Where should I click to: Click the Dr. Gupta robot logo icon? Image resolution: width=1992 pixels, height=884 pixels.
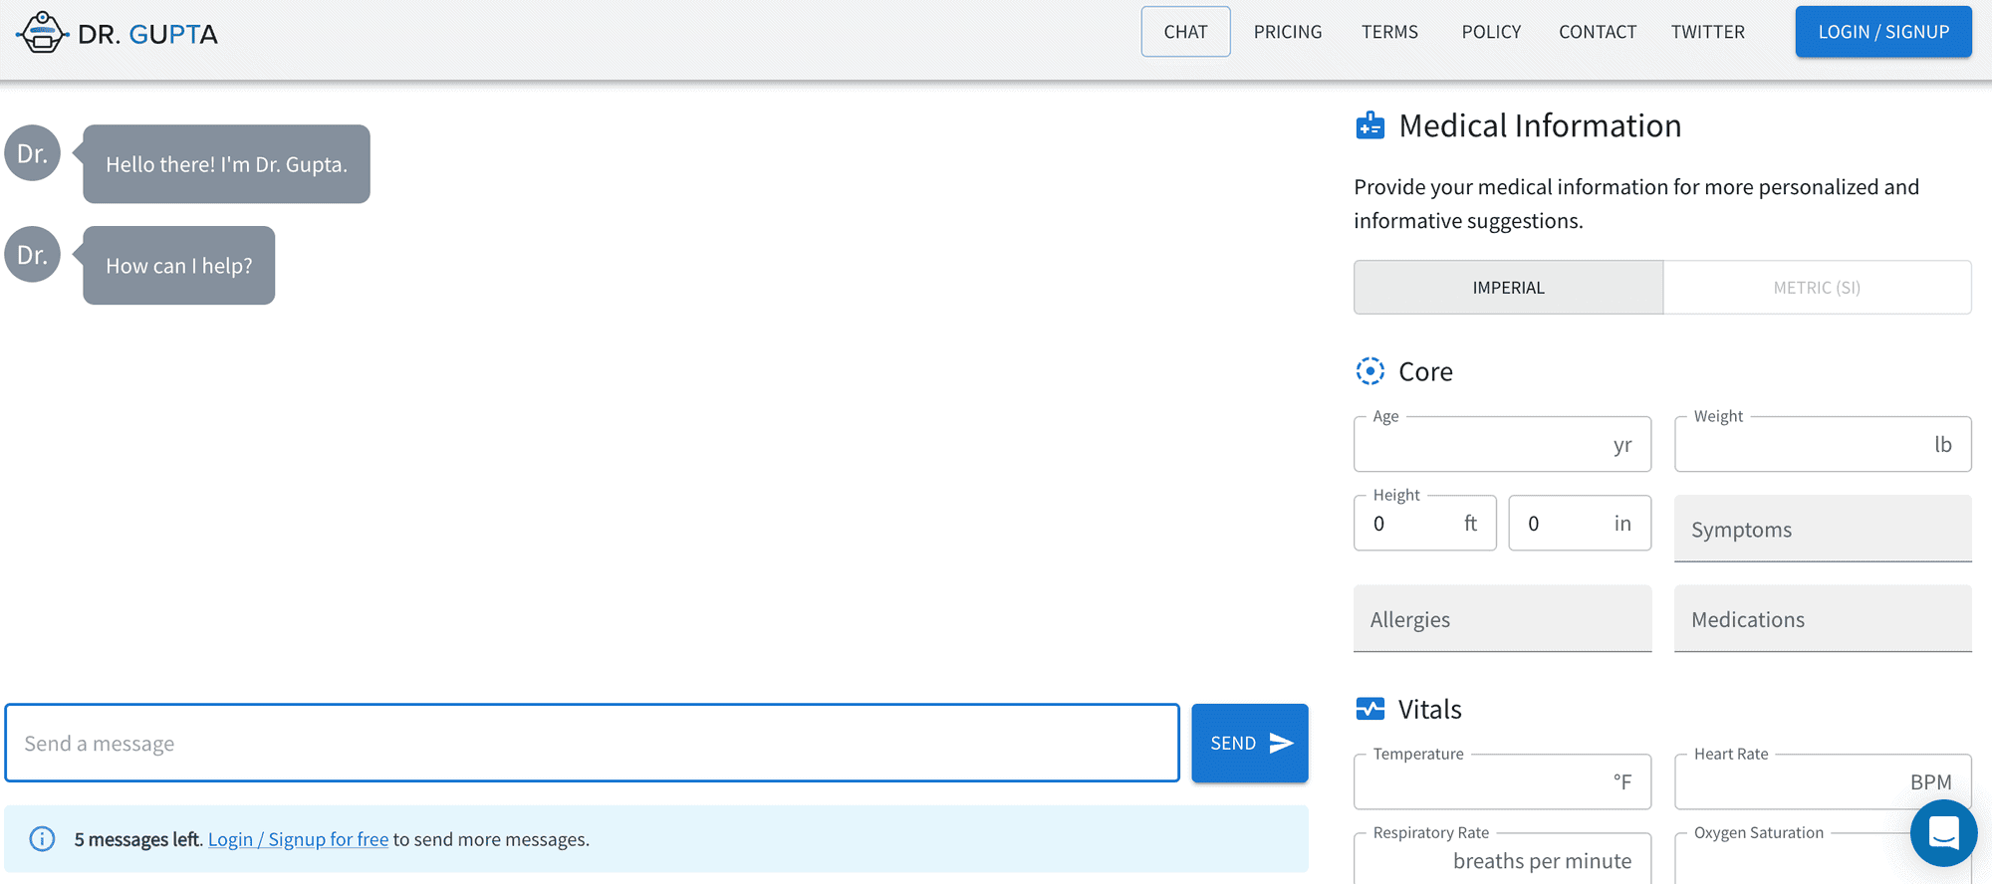(42, 33)
